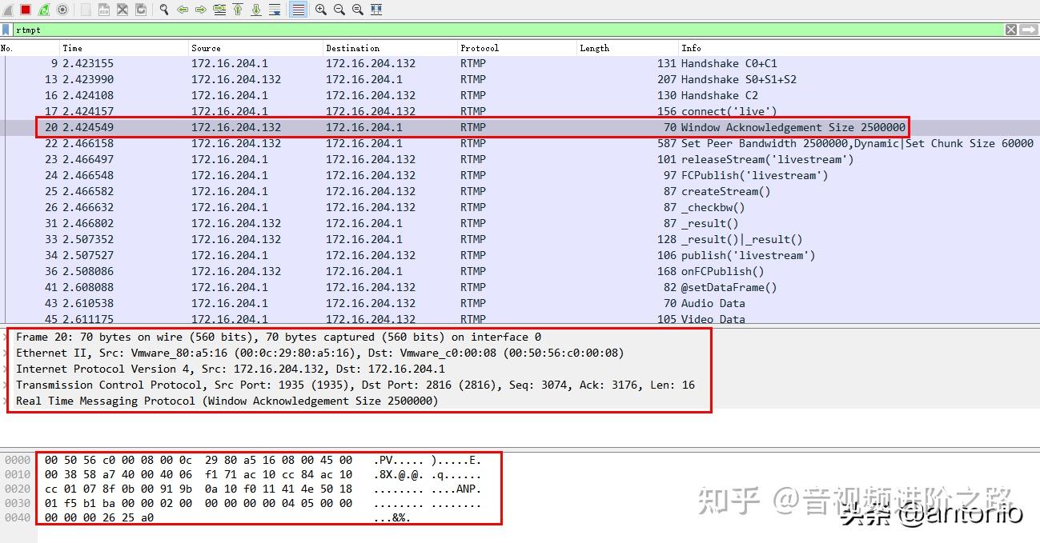The width and height of the screenshot is (1040, 543).
Task: Click the resize columns icon
Action: [376, 10]
